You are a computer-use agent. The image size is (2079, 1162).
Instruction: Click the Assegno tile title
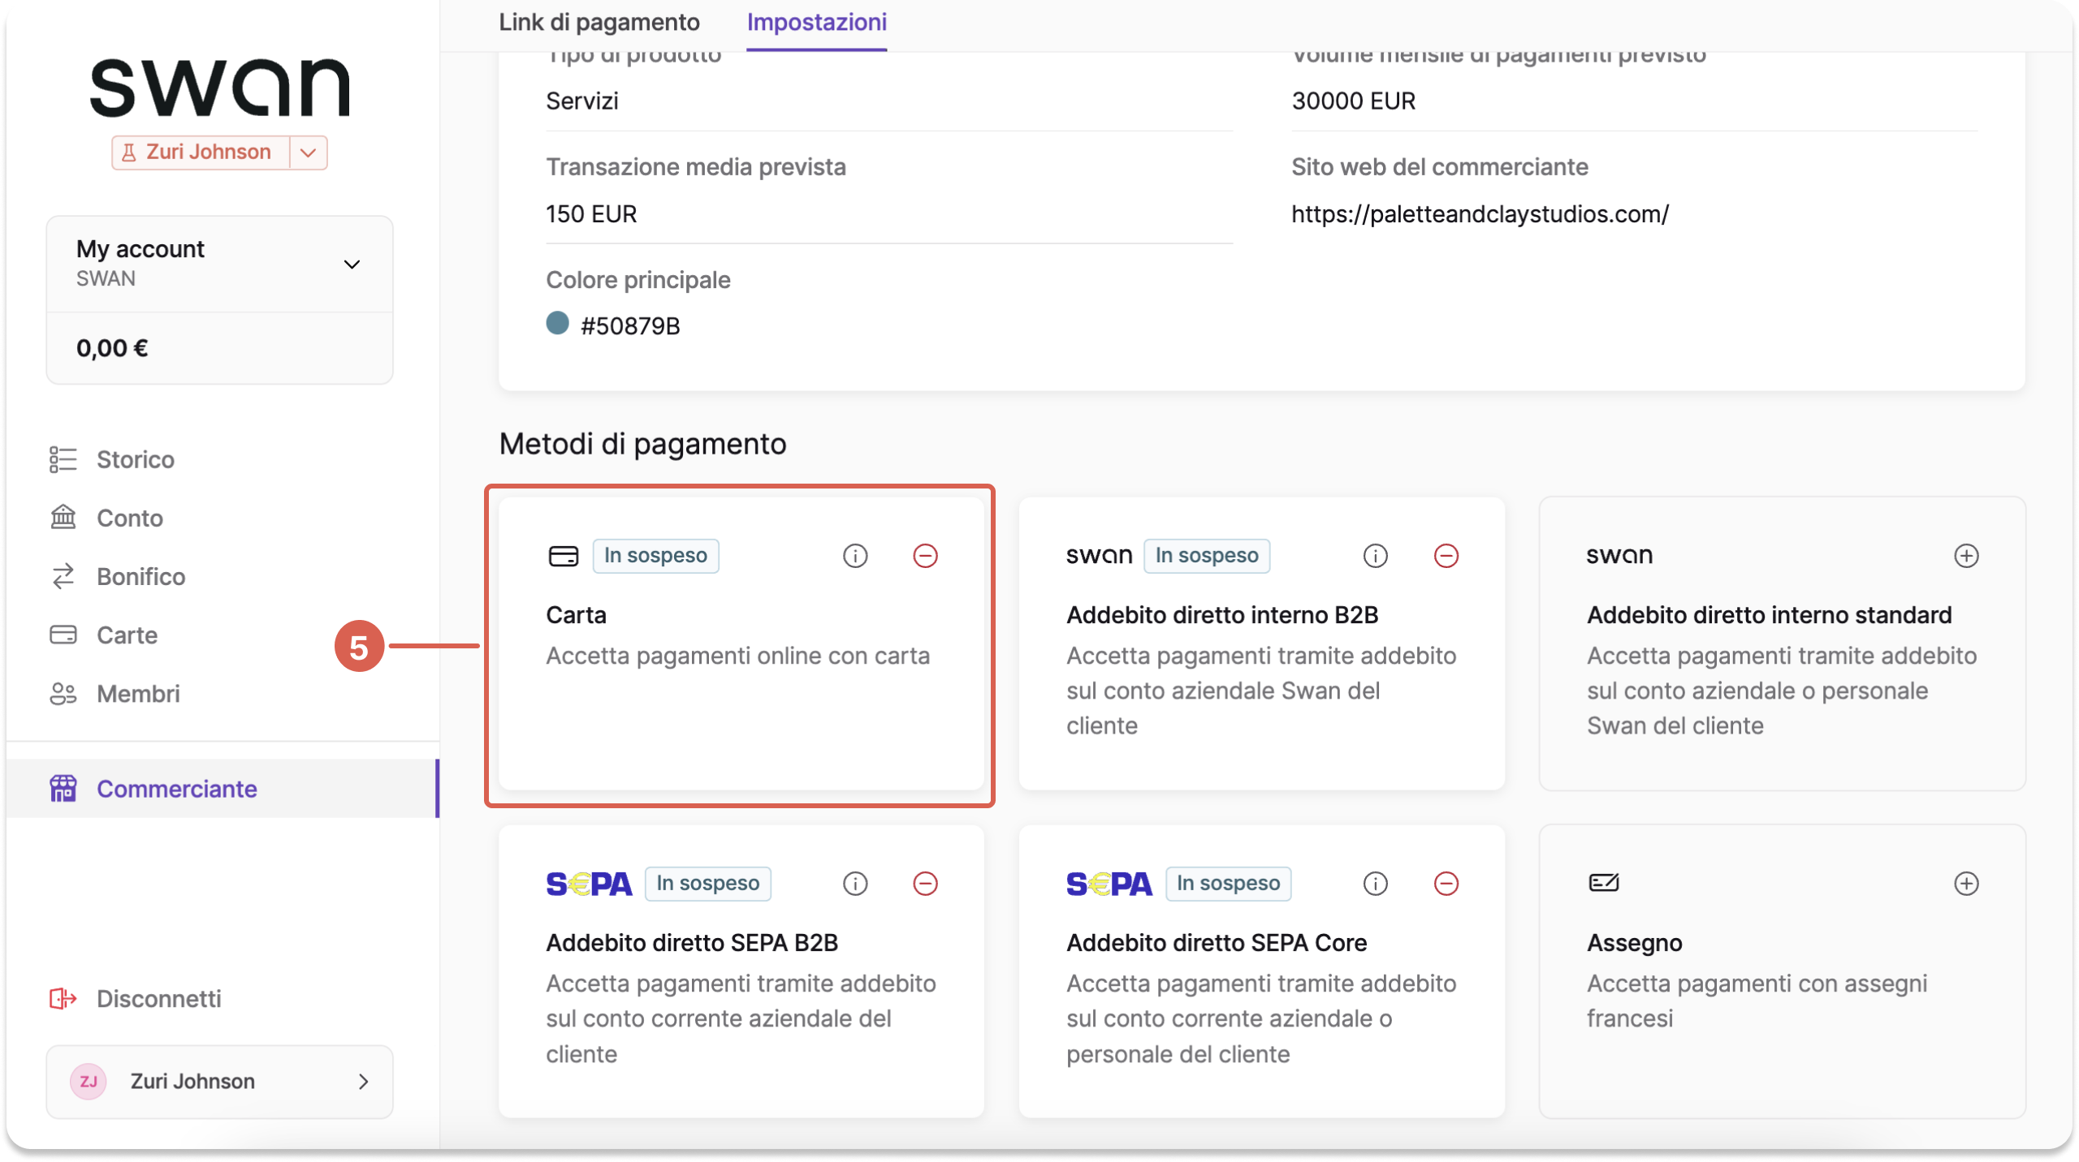pos(1634,943)
